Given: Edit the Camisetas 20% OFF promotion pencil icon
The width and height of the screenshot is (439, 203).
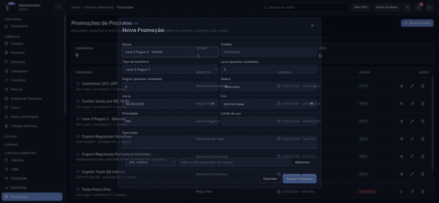Looking at the screenshot, I should pyautogui.click(x=412, y=86).
